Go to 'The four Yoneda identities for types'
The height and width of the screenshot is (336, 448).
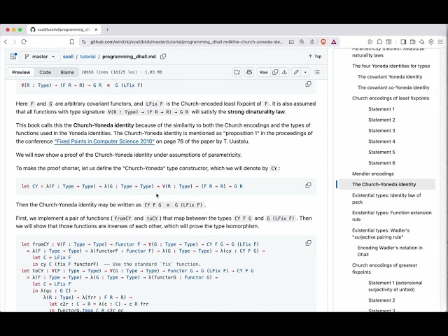point(391,66)
